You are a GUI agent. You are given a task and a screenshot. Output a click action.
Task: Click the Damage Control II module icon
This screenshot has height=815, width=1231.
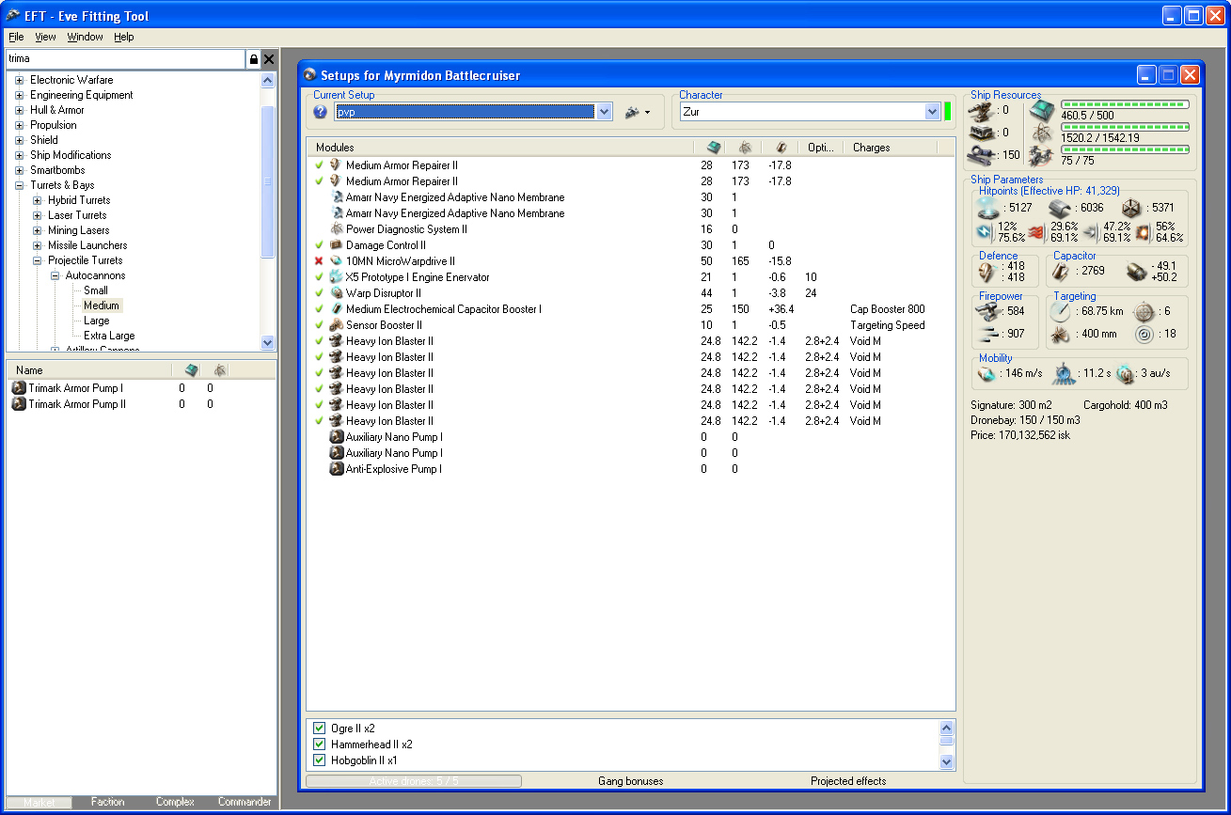coord(336,245)
